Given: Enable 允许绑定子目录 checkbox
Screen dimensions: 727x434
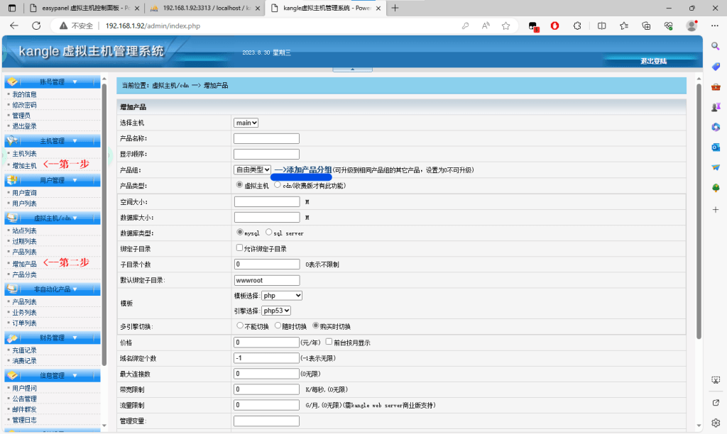Looking at the screenshot, I should pos(239,249).
